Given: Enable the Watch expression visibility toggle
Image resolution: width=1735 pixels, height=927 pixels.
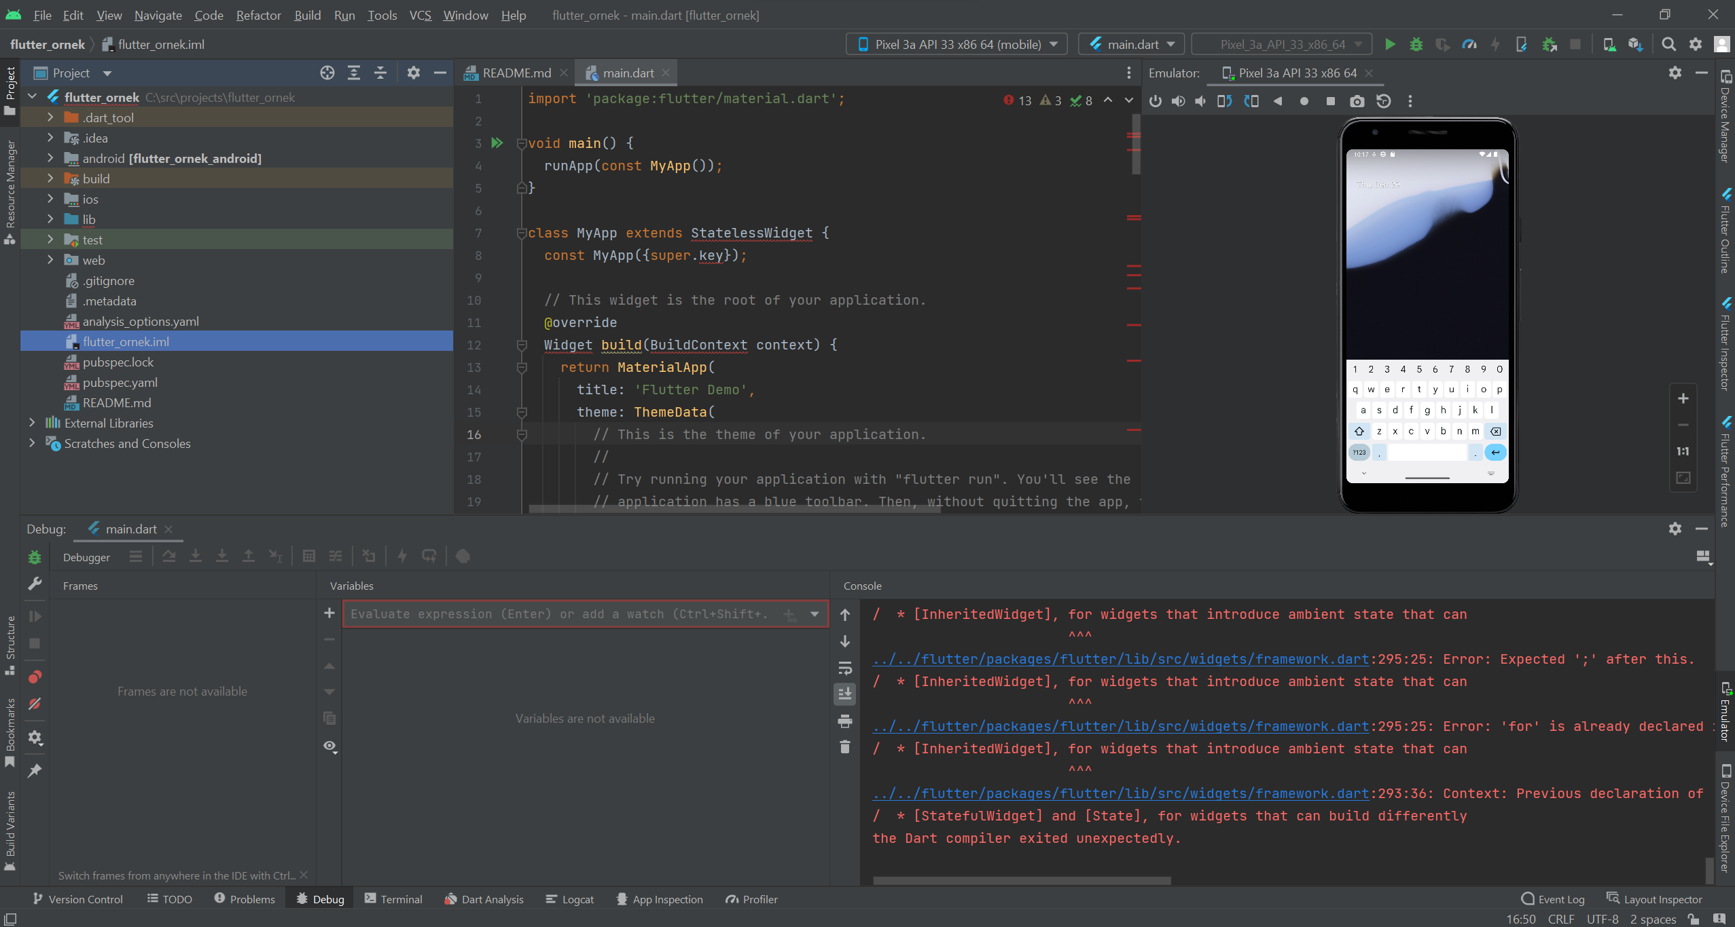Looking at the screenshot, I should pyautogui.click(x=329, y=747).
